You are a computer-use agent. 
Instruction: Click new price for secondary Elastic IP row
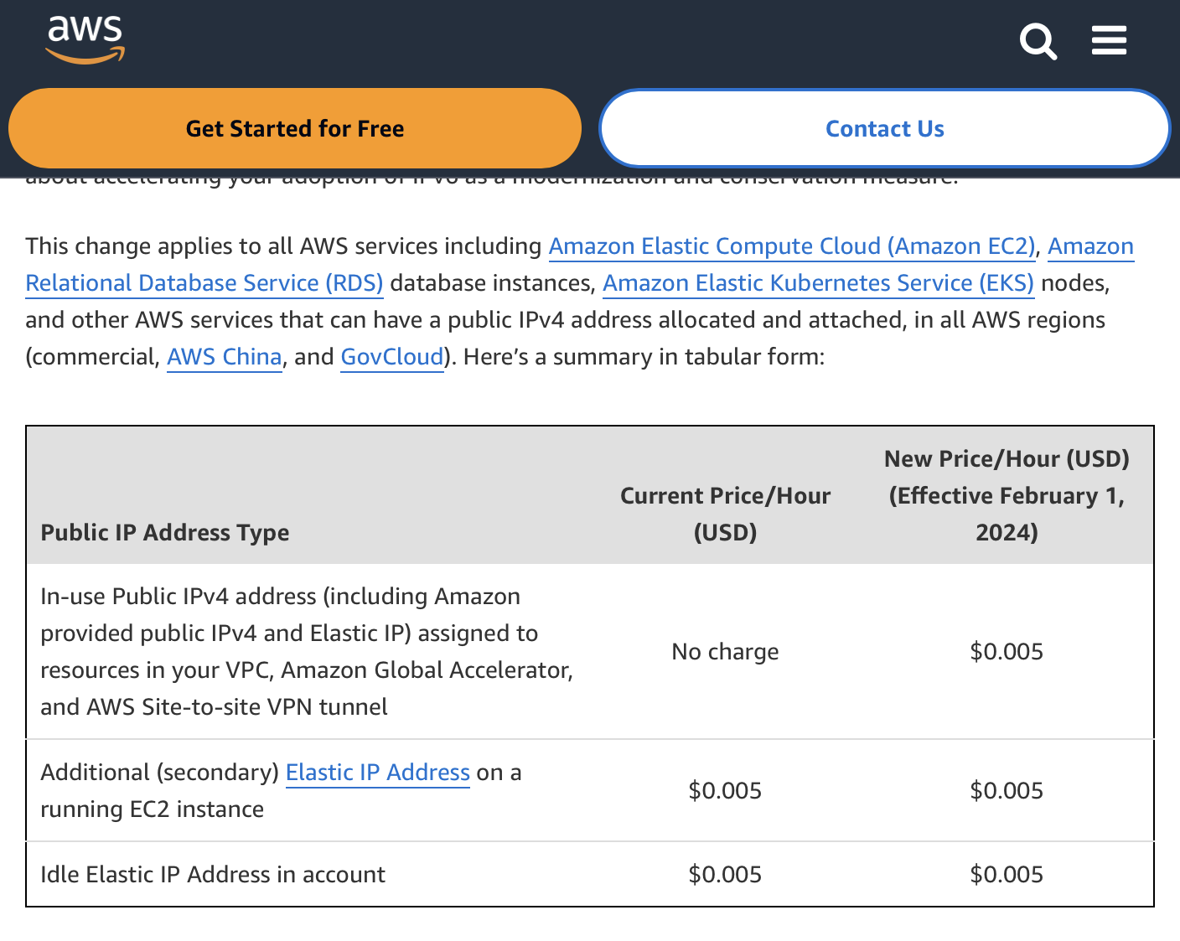pos(1007,791)
